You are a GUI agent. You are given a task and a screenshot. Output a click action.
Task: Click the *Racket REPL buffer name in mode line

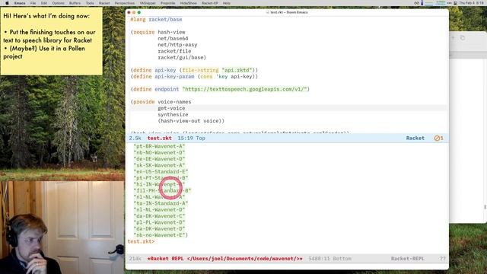pyautogui.click(x=225, y=259)
